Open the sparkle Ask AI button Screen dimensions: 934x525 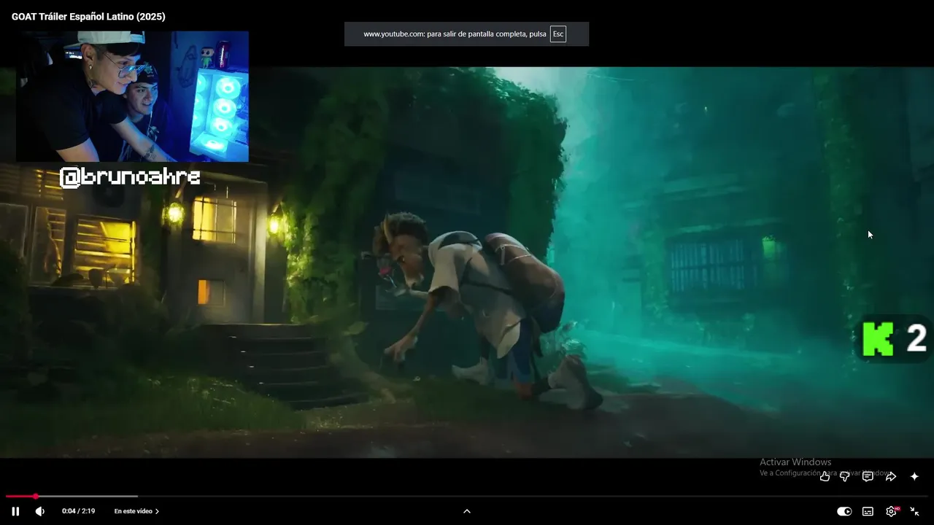coord(914,476)
